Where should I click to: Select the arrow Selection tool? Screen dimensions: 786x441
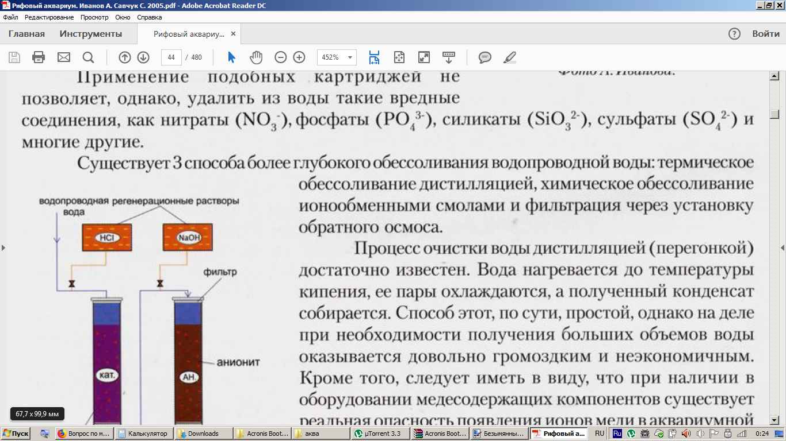pos(231,57)
